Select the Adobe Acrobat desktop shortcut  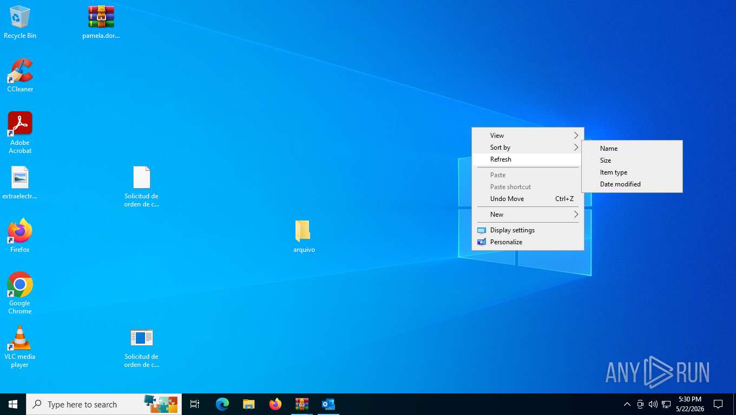click(20, 132)
